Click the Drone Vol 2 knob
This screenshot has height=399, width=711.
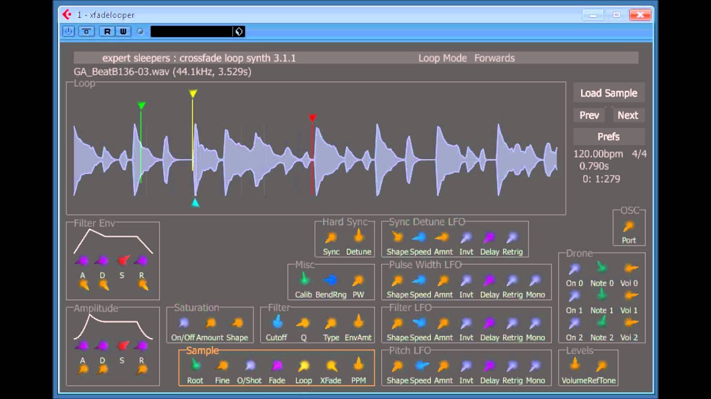(630, 322)
